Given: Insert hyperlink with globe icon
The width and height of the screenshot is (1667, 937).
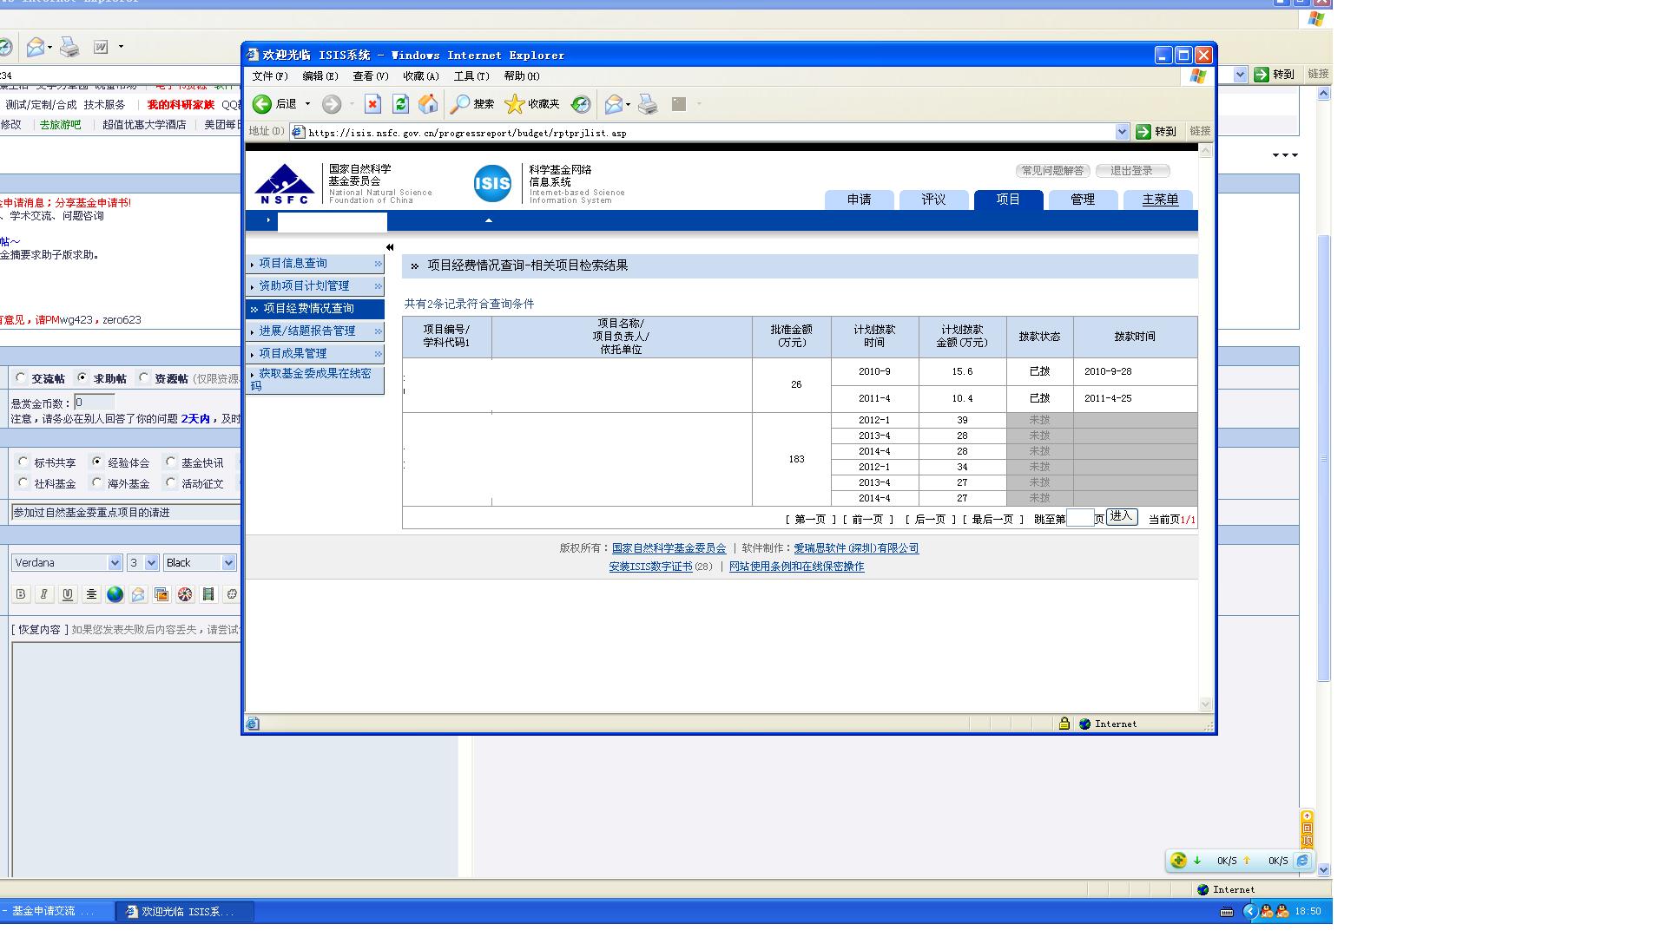Looking at the screenshot, I should coord(115,594).
